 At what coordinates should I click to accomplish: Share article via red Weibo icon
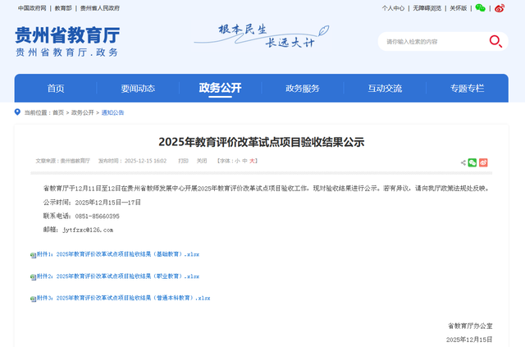coord(484,162)
